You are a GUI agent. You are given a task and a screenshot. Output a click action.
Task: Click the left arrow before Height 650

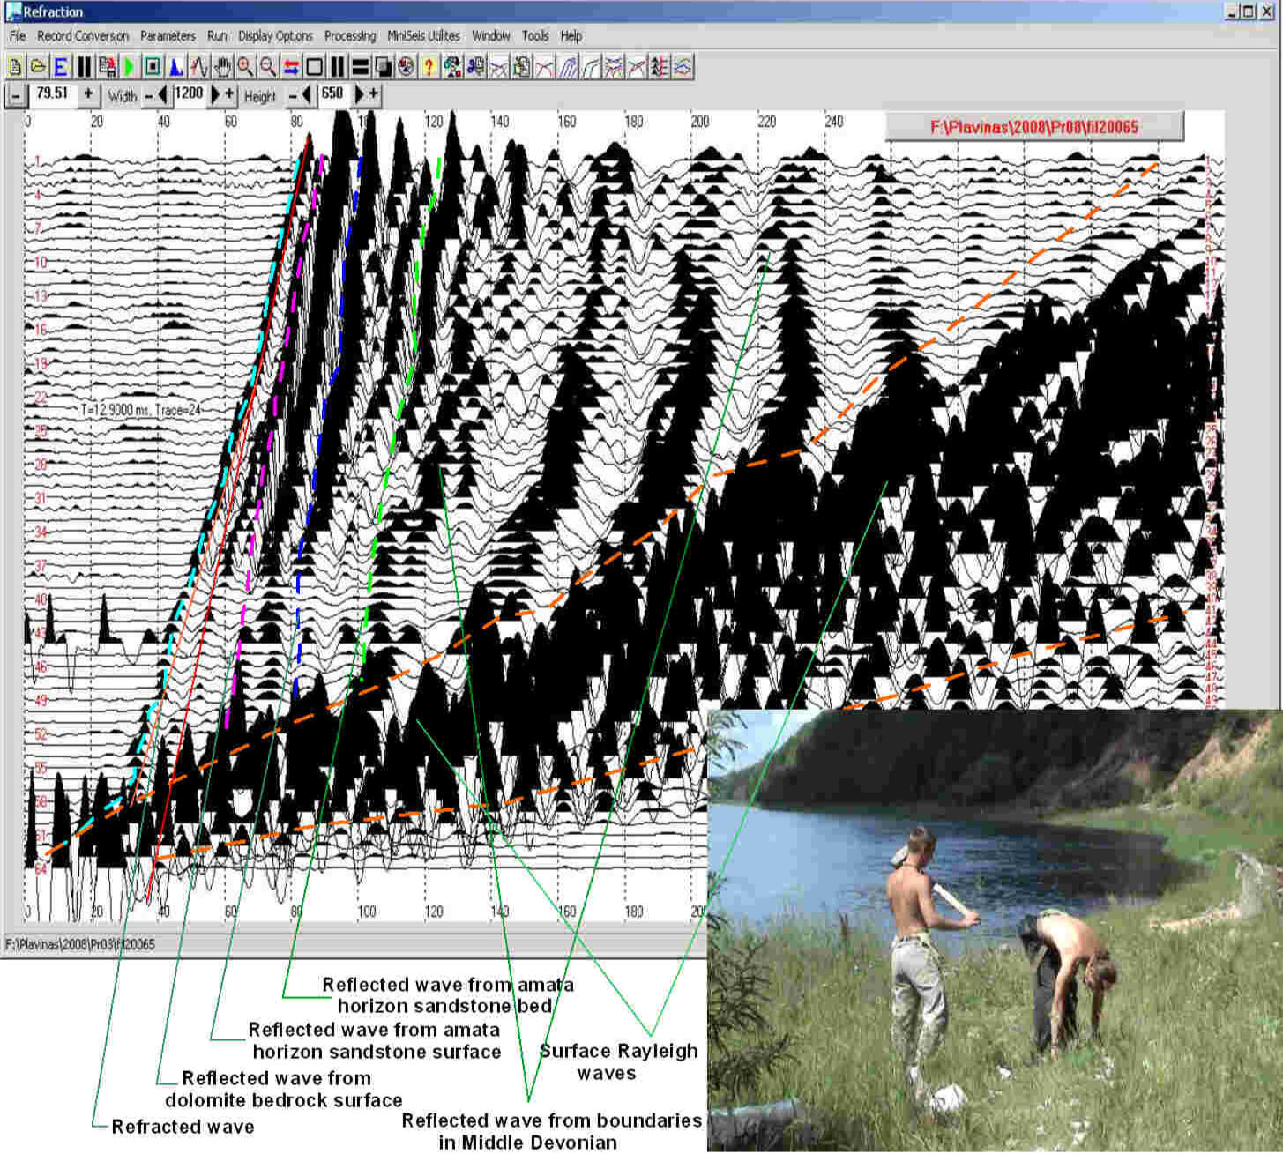[x=307, y=94]
